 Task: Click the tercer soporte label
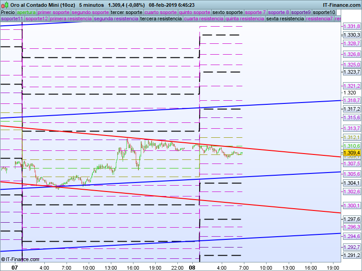pyautogui.click(x=127, y=12)
